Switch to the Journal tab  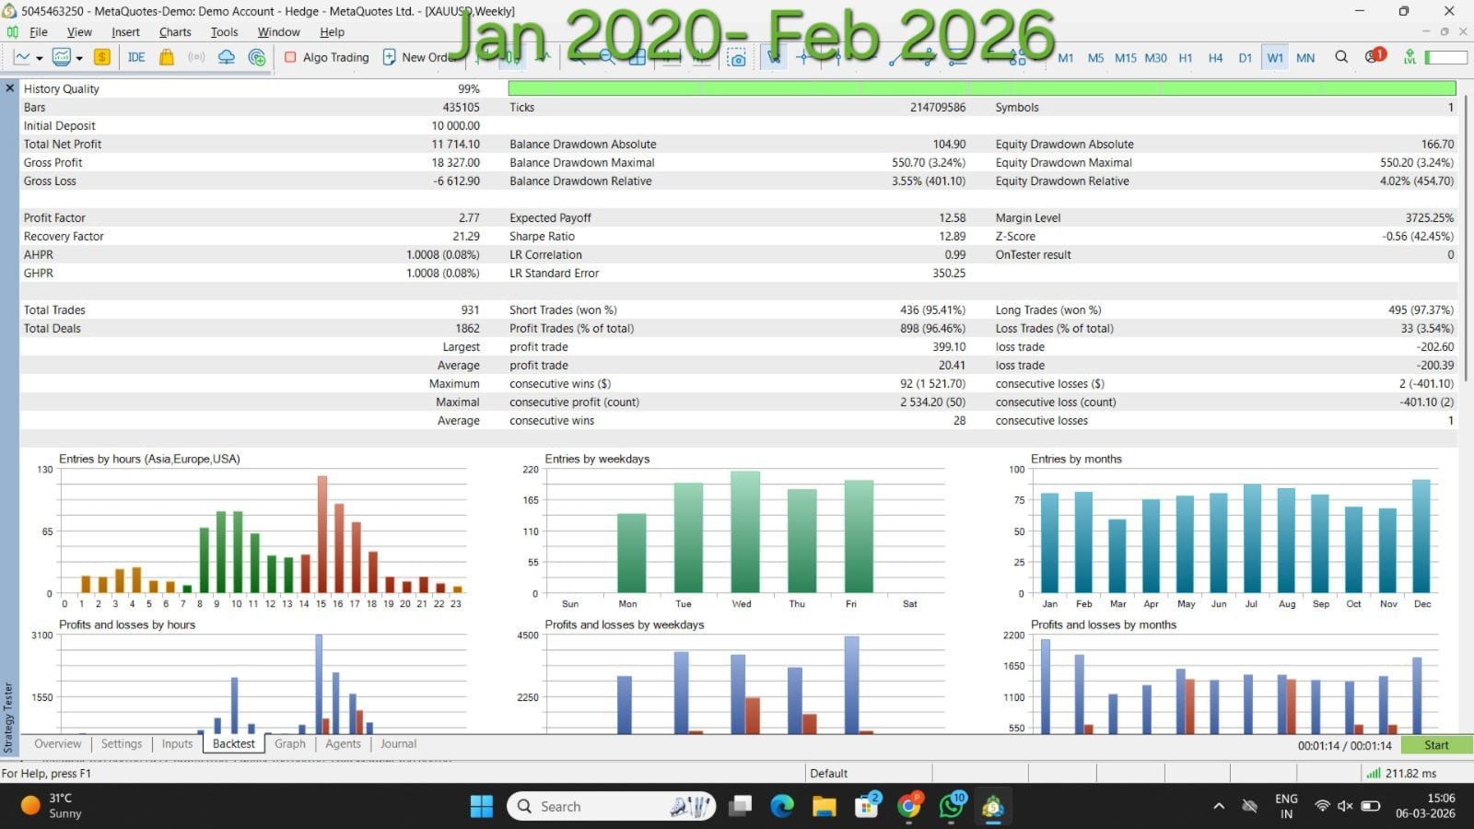(x=398, y=744)
